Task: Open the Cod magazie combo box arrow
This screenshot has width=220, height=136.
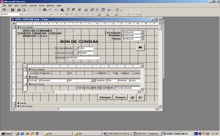Action: 142,32
